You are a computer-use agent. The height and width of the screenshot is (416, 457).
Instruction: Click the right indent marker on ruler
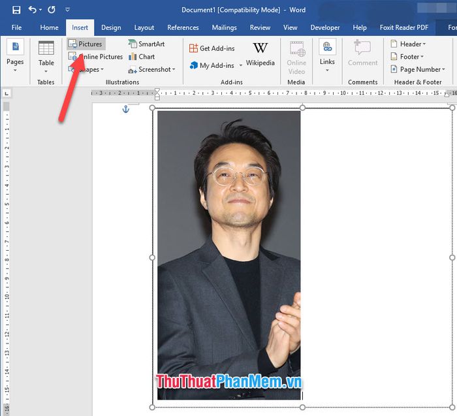(x=447, y=95)
